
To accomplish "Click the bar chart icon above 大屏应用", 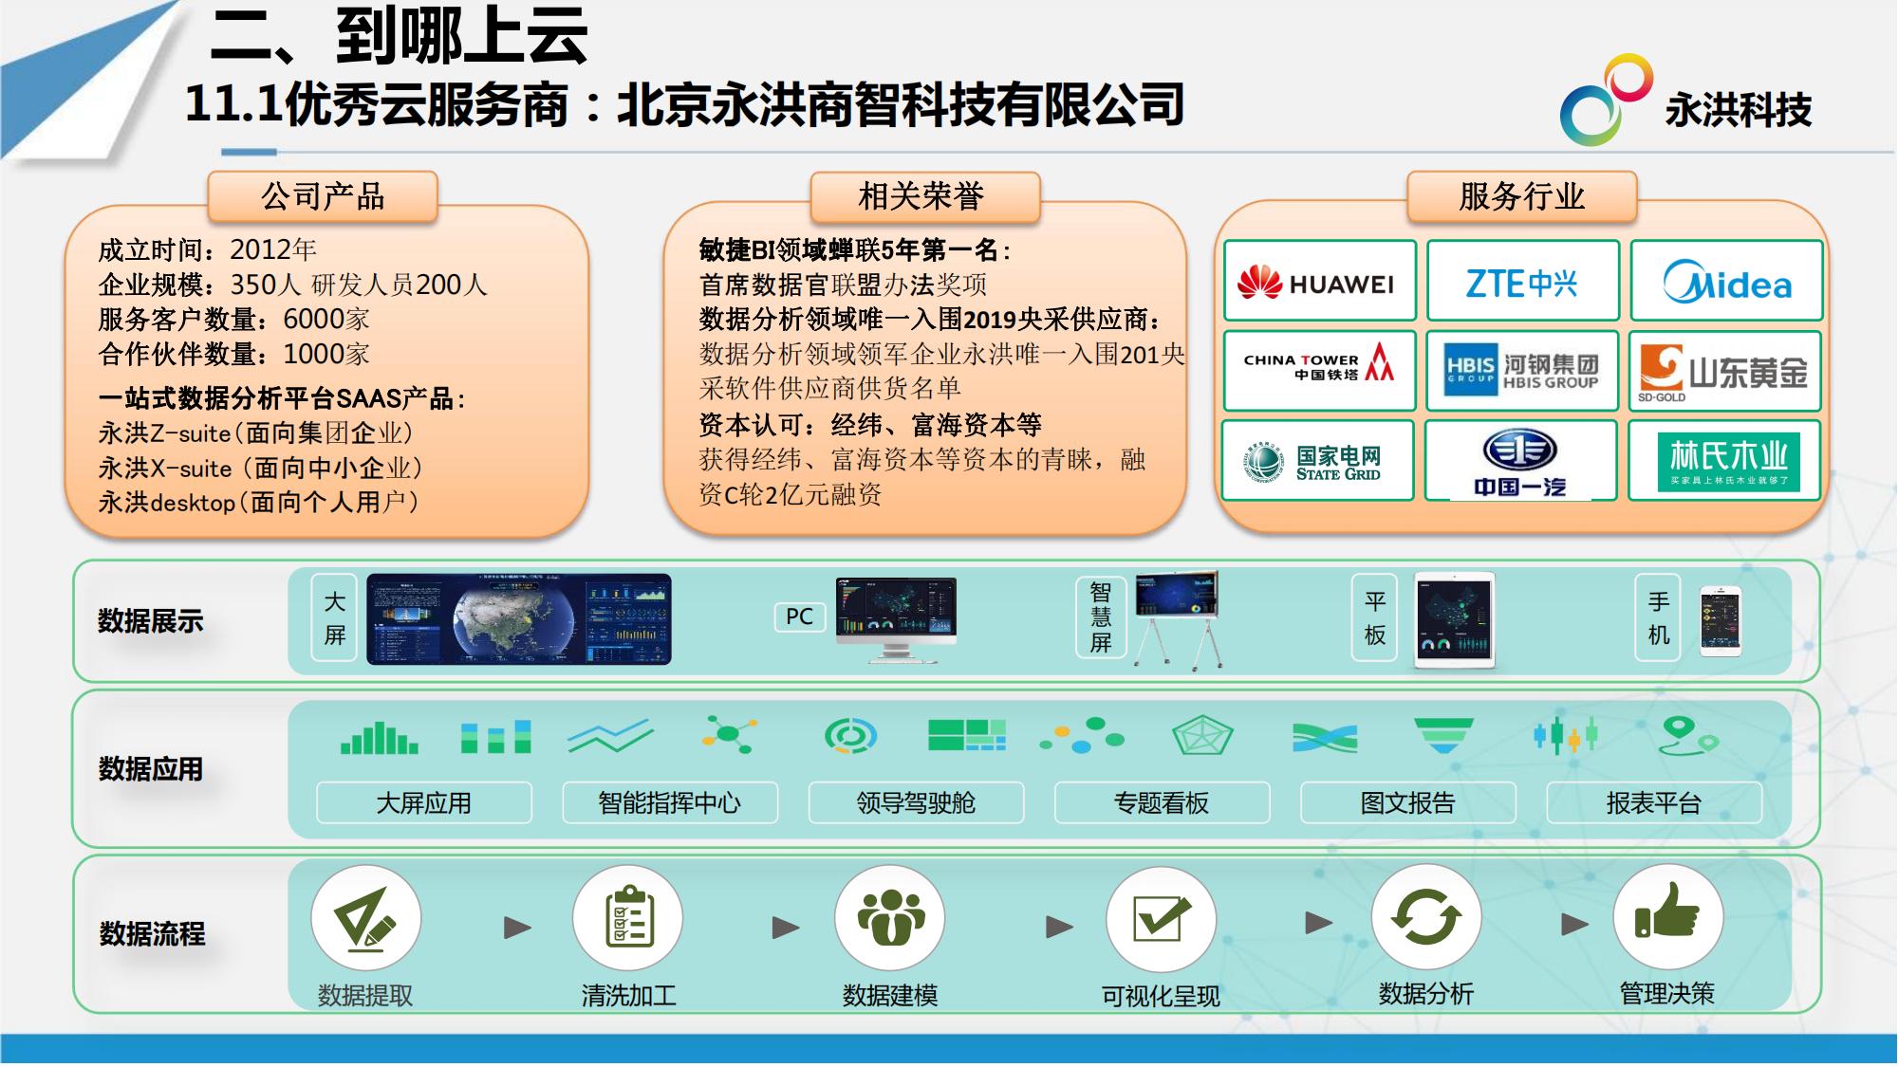I will pyautogui.click(x=379, y=737).
